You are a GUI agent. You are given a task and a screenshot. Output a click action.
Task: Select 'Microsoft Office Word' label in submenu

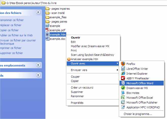click(x=140, y=83)
